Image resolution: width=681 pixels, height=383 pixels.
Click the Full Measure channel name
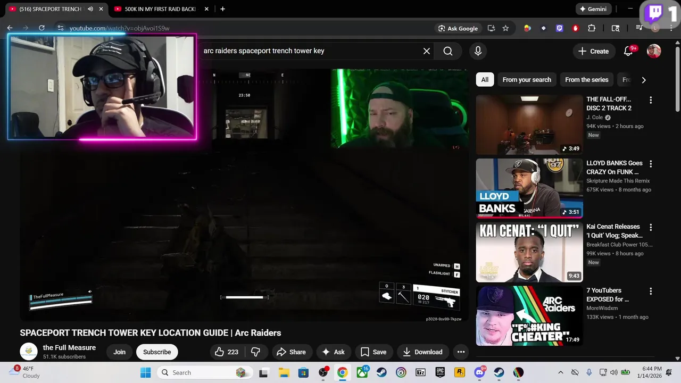click(69, 347)
